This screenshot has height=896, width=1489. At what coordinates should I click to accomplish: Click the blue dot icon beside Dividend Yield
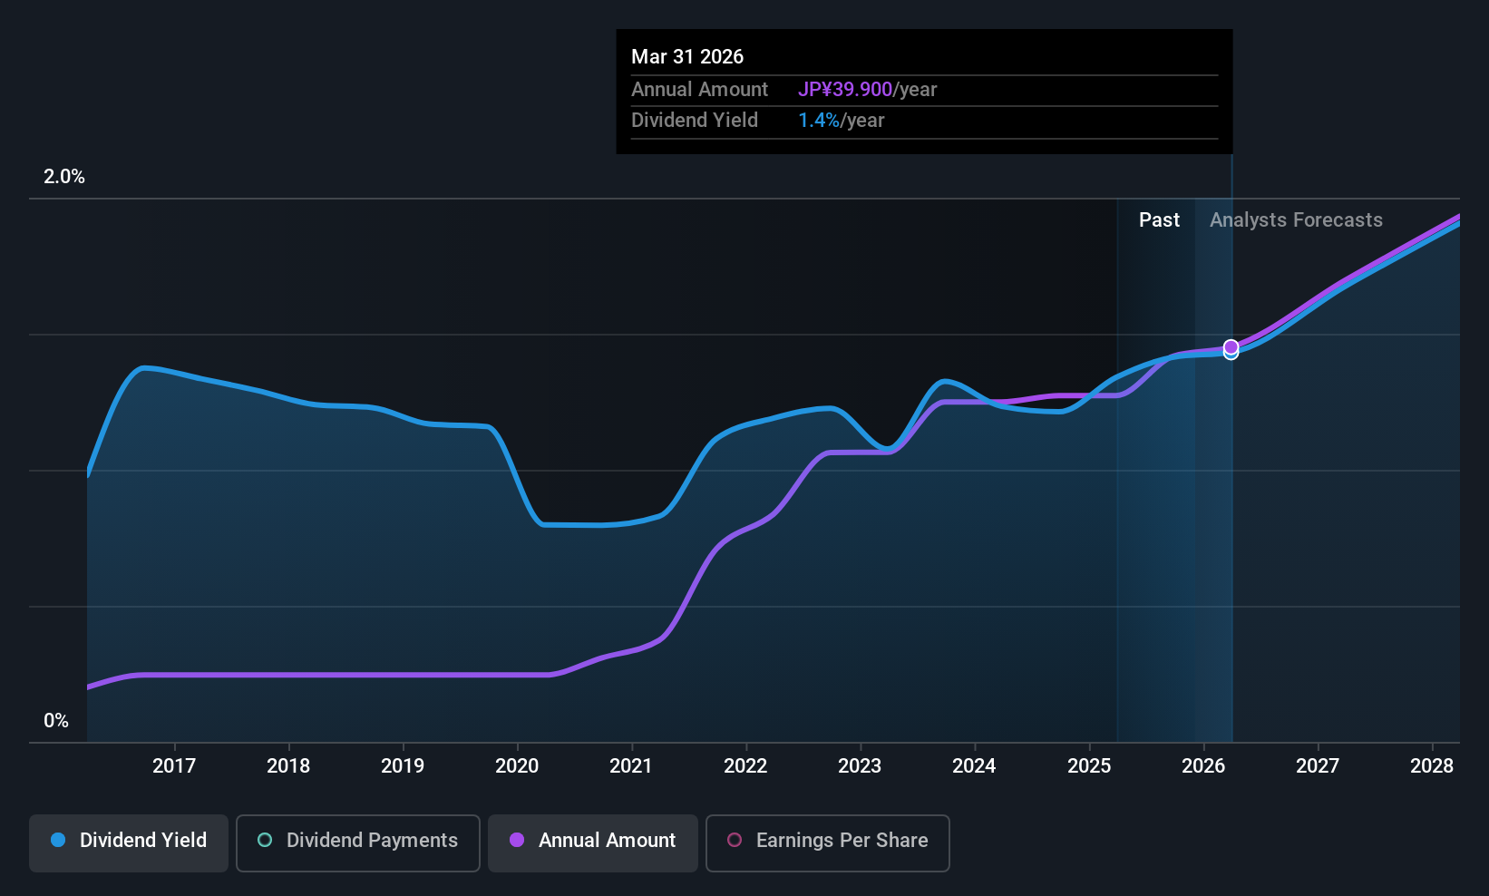pos(58,841)
